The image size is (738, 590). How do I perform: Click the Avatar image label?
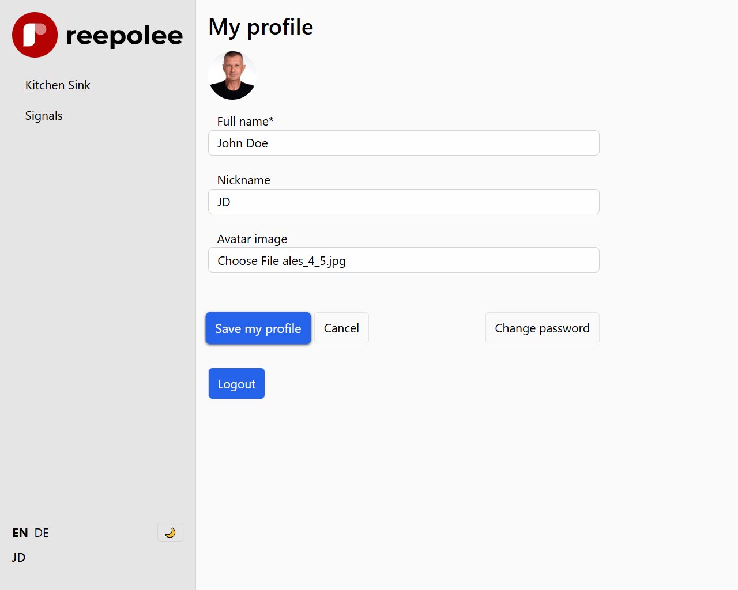coord(252,239)
